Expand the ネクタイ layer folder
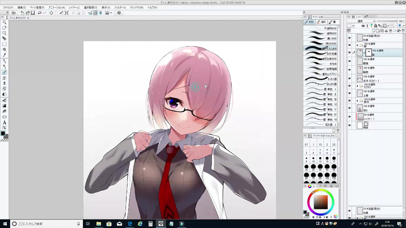 pos(358,86)
